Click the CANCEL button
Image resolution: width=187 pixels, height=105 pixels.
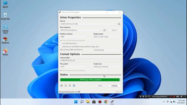[x=114, y=86]
